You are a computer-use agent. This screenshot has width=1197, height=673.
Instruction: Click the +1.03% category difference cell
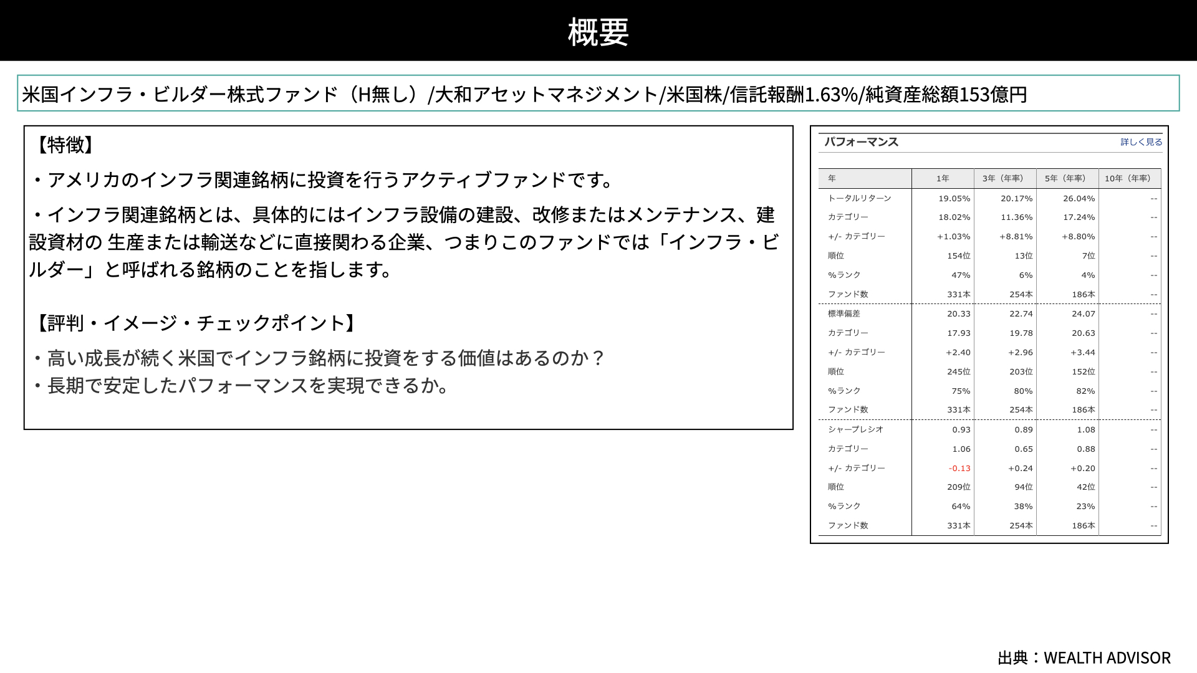point(953,237)
